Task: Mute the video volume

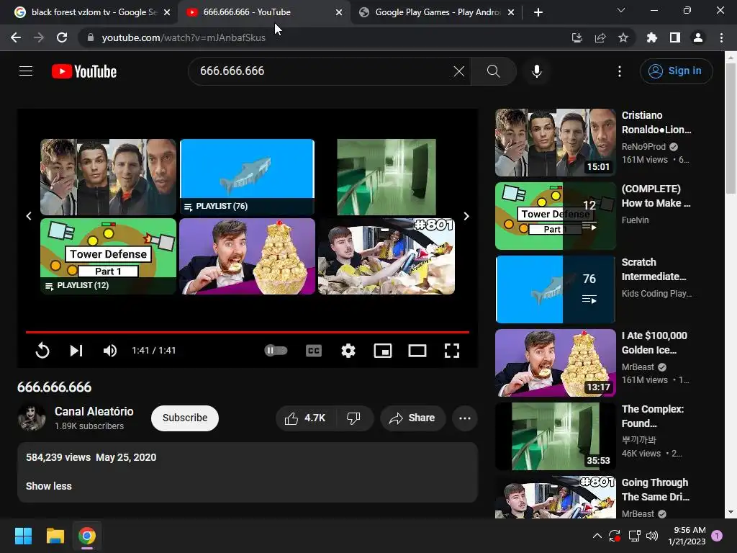Action: 110,351
